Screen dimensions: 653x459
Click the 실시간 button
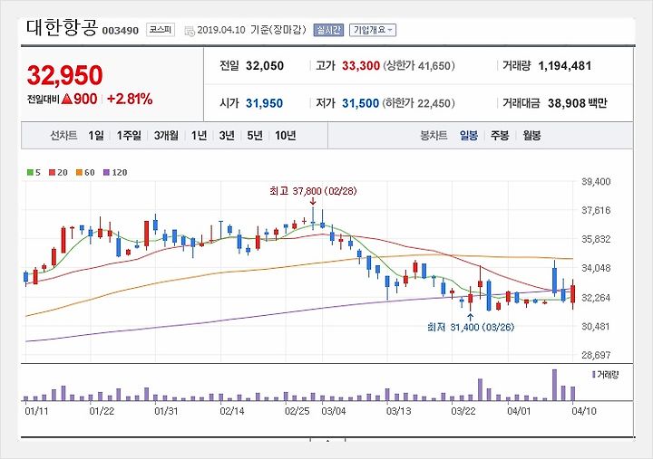coord(328,30)
